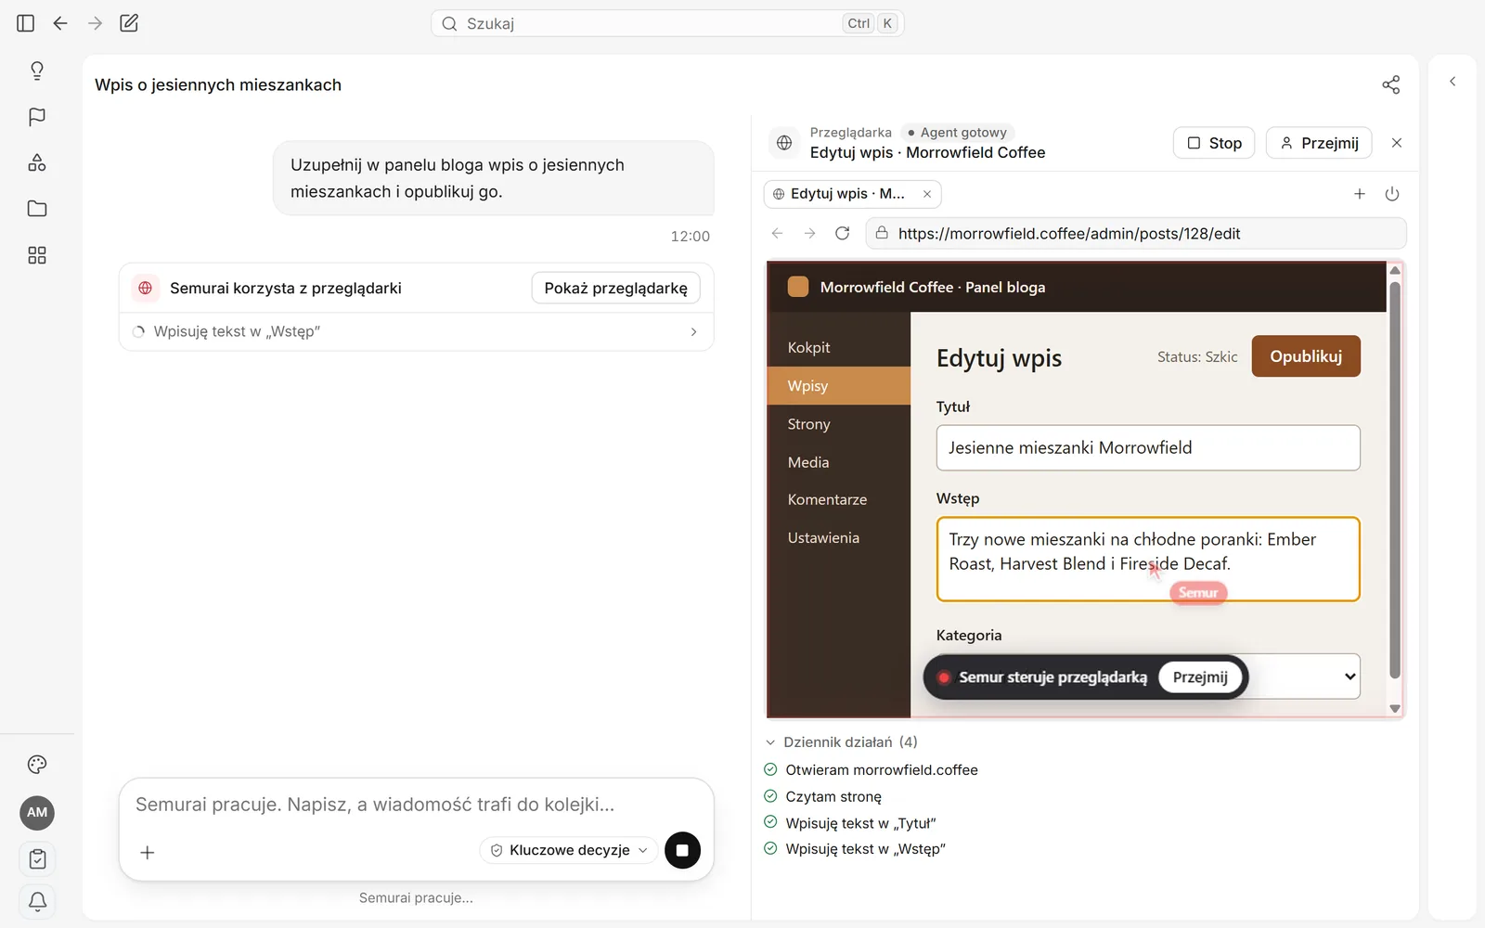Open the AM user avatar
The image size is (1485, 928).
pyautogui.click(x=37, y=813)
